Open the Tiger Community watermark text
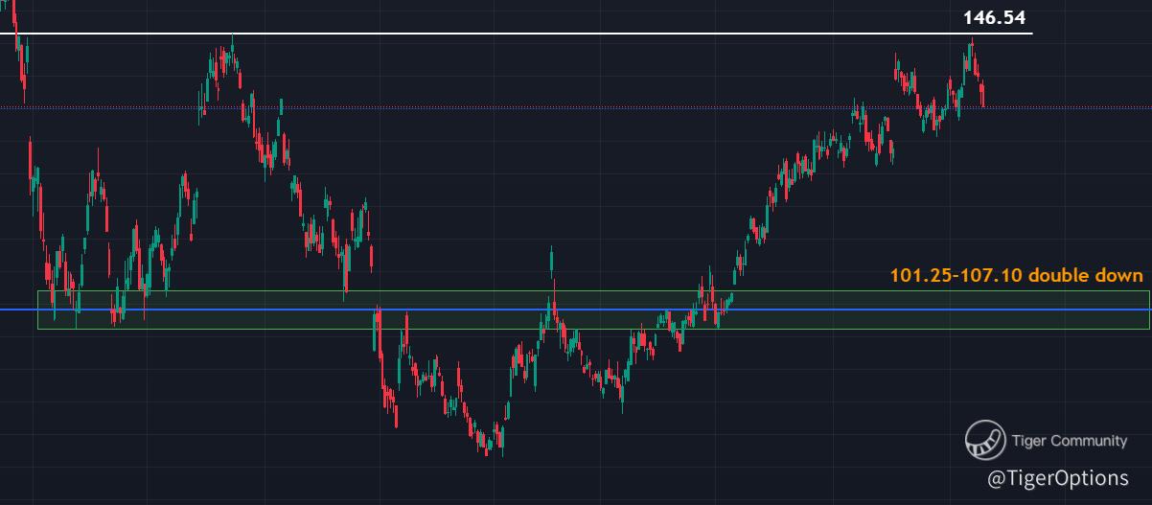 1070,441
